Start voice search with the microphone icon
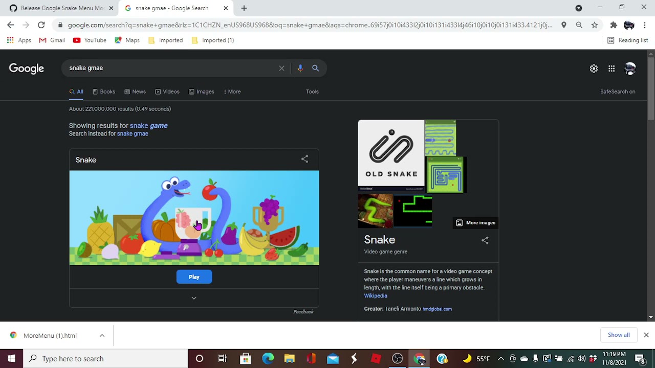The height and width of the screenshot is (368, 655). coord(300,68)
